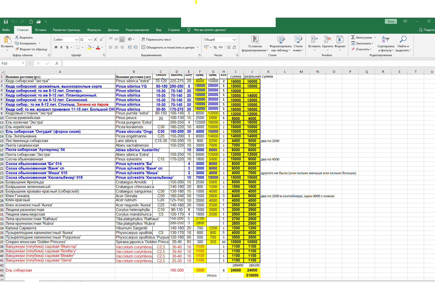Click the Вход sign-in button
The width and height of the screenshot is (435, 282).
tap(391, 21)
